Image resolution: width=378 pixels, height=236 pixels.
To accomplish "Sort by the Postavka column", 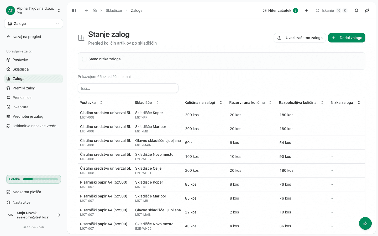I will [91, 103].
